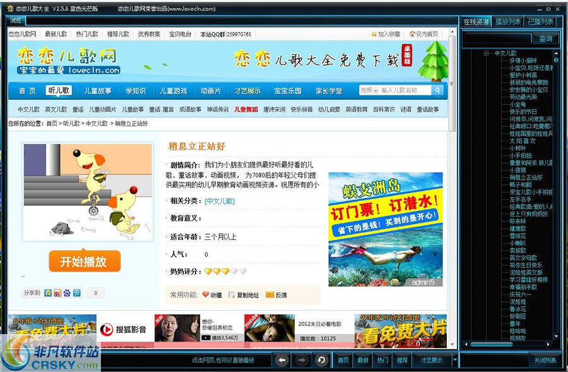
Task: Select 粉刷匠 in the song tree
Action: coord(518,316)
